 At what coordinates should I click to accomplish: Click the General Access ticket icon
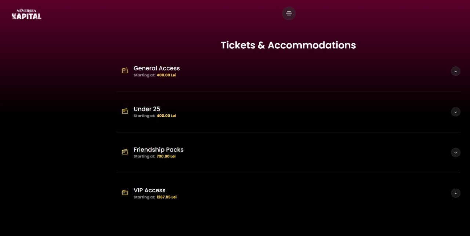(x=125, y=70)
